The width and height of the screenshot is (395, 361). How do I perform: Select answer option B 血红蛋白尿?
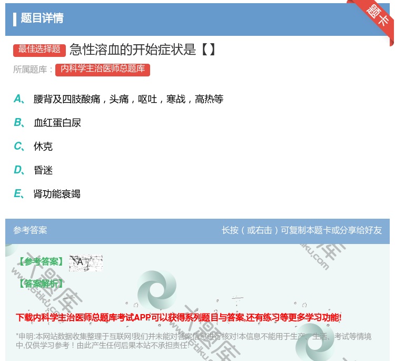point(47,123)
